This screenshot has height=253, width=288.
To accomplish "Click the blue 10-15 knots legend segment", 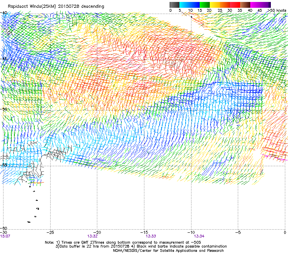I will [x=195, y=5].
